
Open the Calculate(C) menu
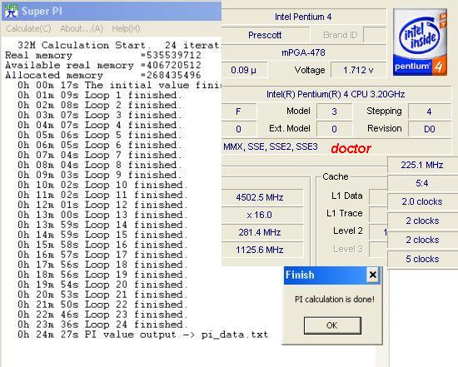(28, 28)
